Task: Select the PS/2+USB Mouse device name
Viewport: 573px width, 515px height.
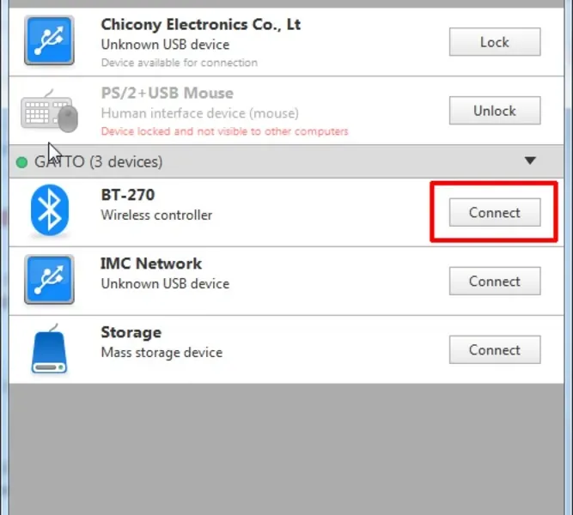Action: pos(167,93)
